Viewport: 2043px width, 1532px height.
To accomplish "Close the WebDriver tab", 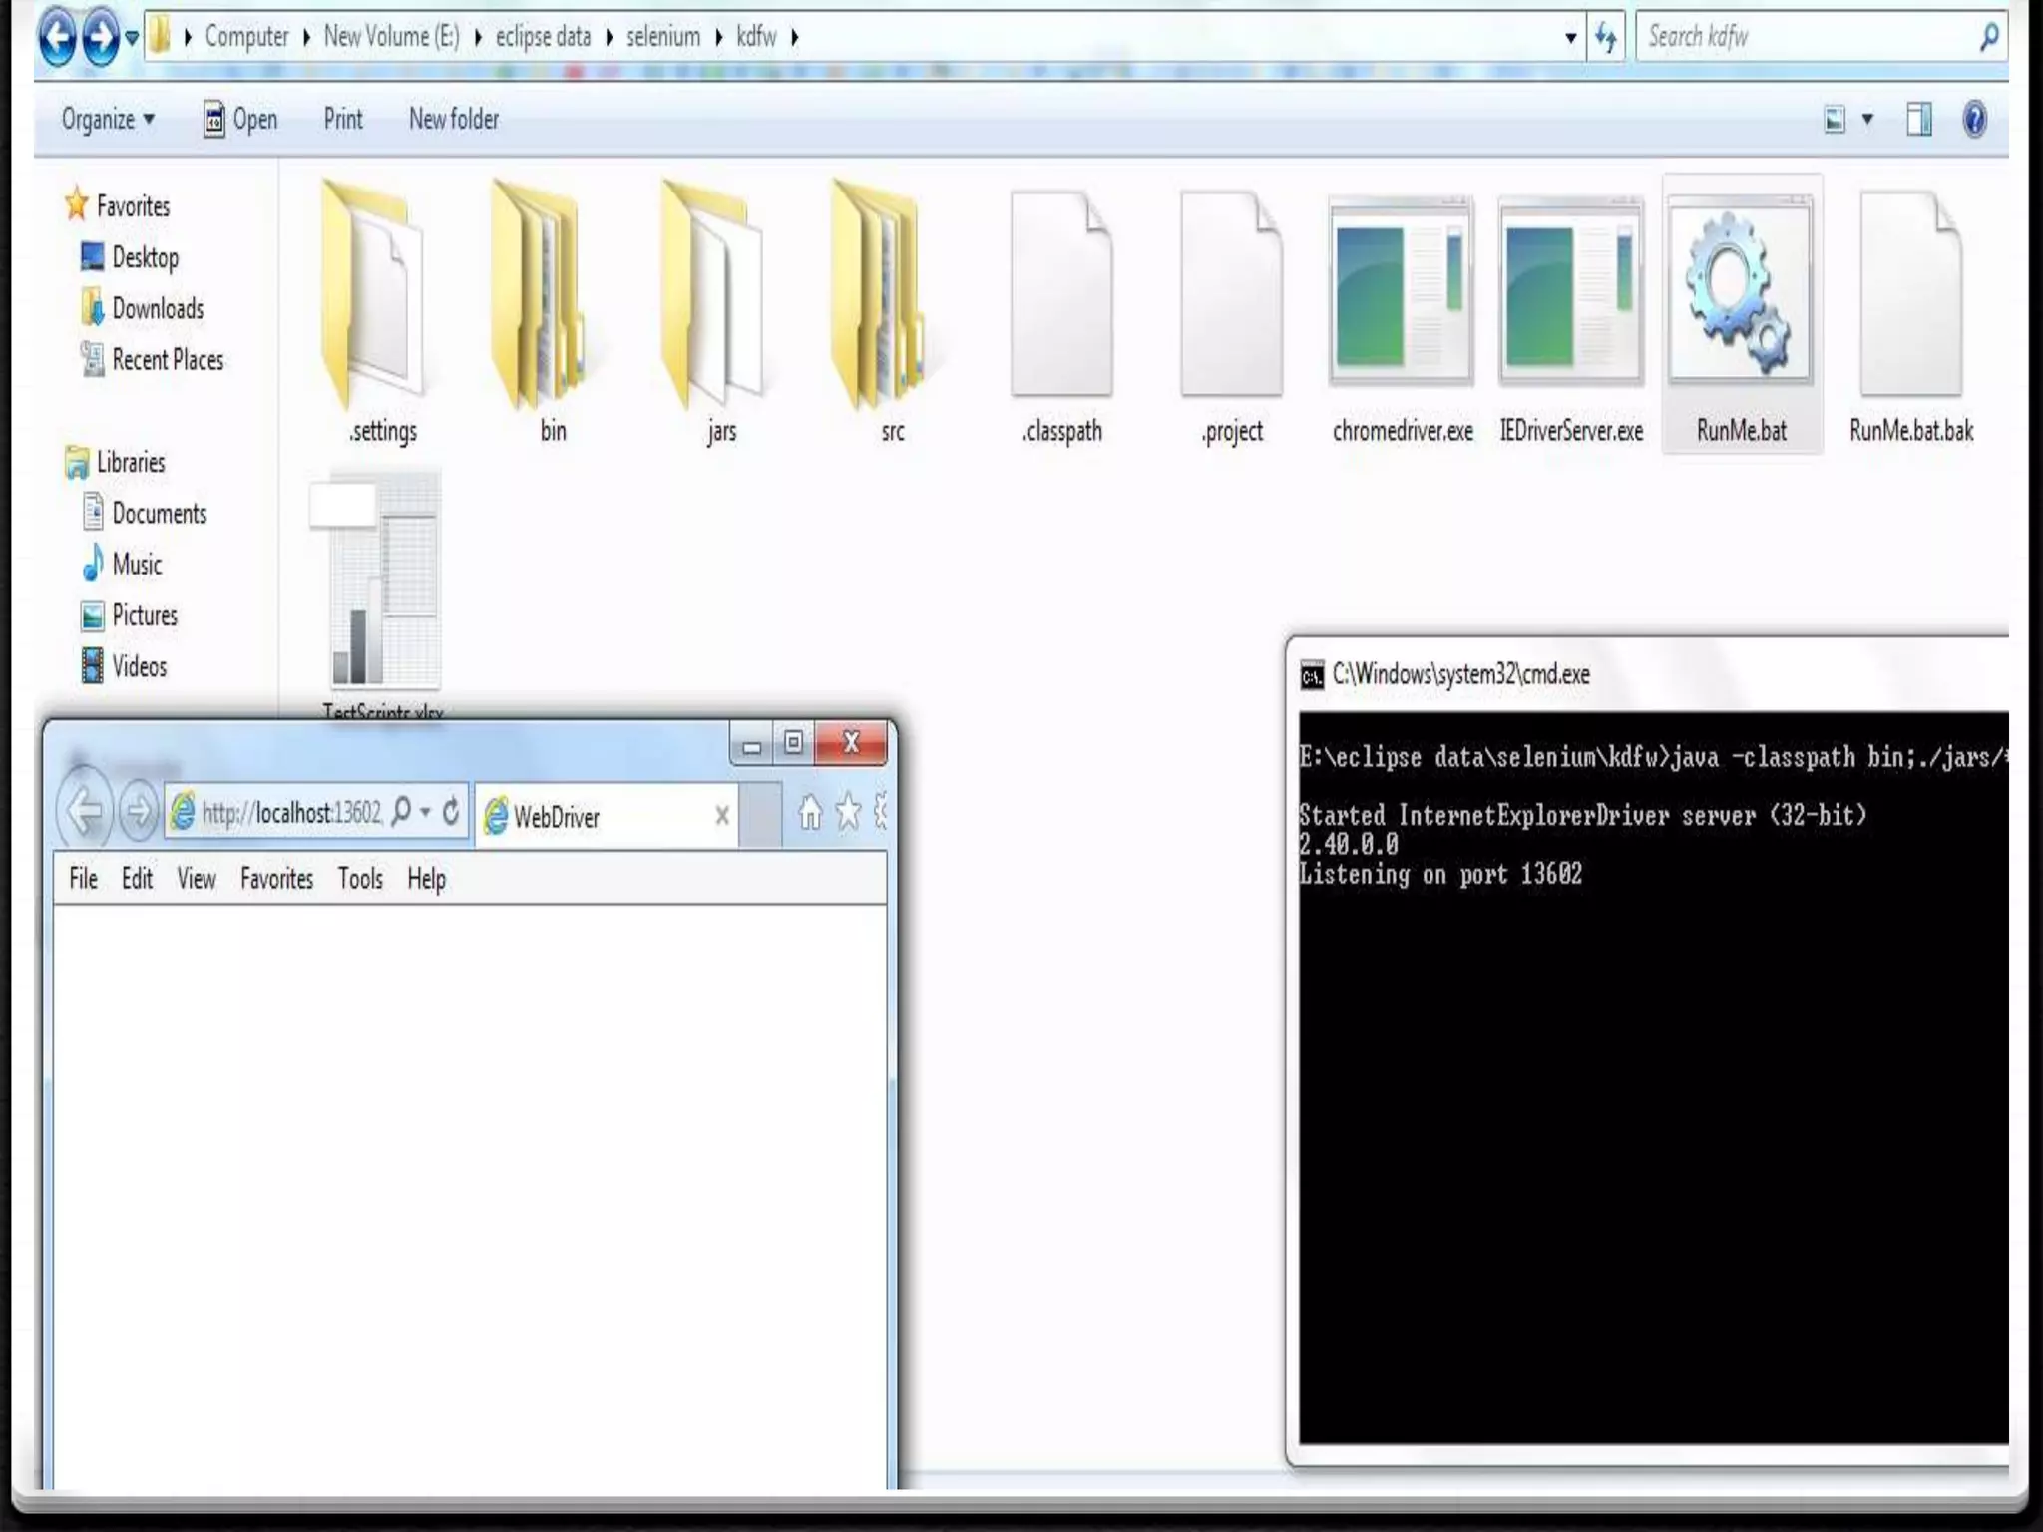I will click(x=722, y=816).
